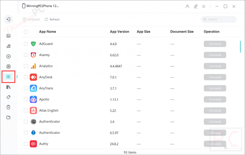Open the Contacts section in sidebar
The image size is (245, 155).
[x=8, y=66]
